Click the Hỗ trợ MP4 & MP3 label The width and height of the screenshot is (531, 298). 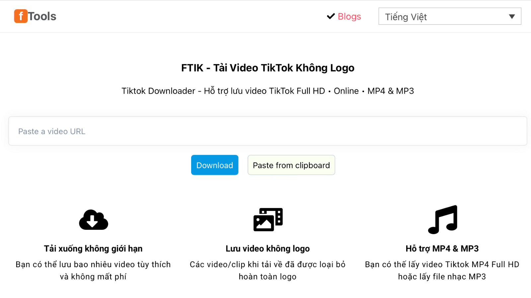[x=442, y=248]
